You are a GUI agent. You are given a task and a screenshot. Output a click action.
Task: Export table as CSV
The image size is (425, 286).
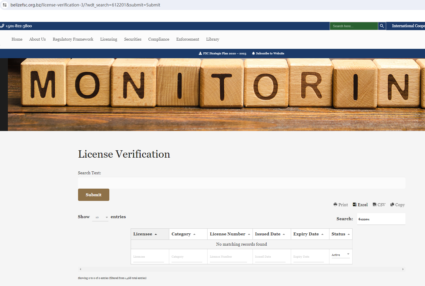[379, 205]
